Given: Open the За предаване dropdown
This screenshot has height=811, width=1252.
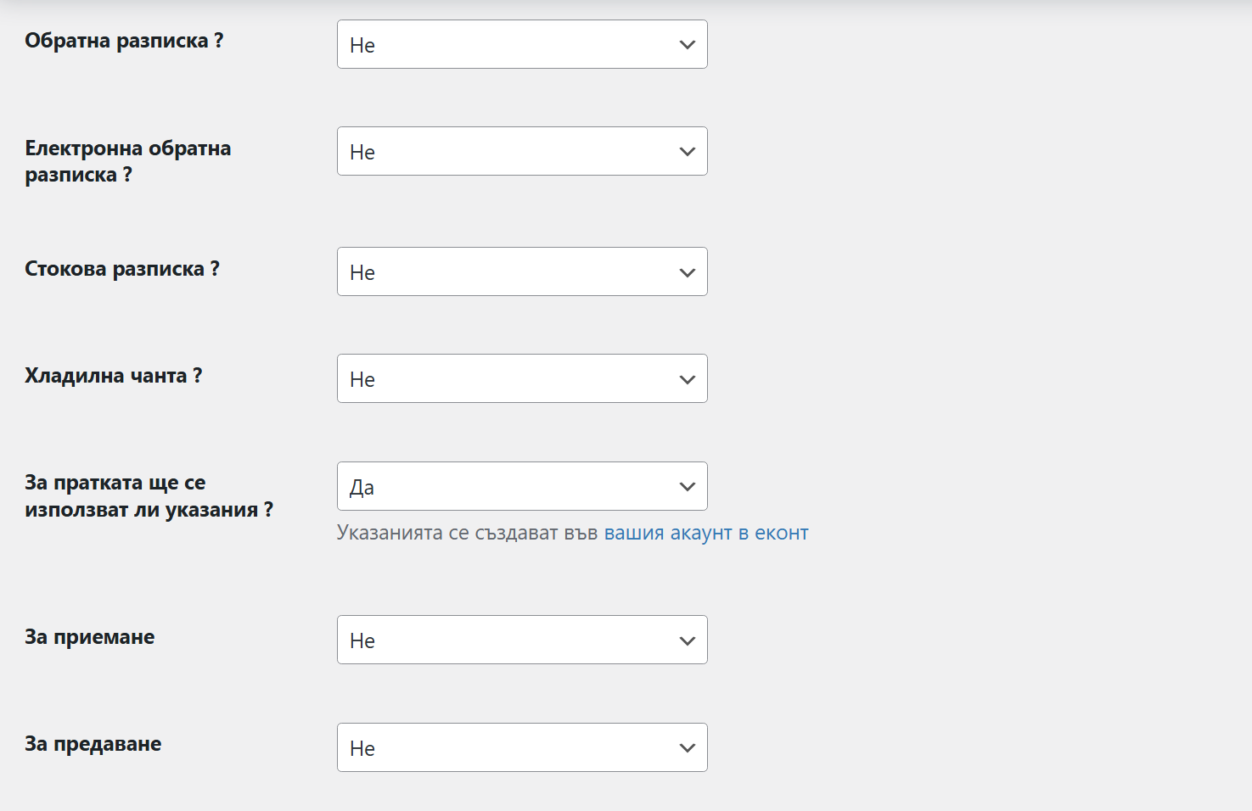Looking at the screenshot, I should click(x=522, y=747).
